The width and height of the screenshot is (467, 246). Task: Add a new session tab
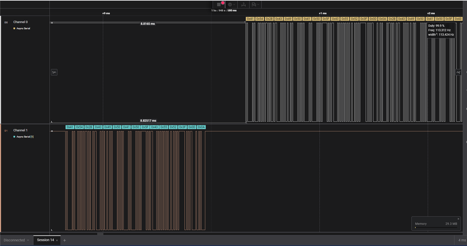pos(65,240)
